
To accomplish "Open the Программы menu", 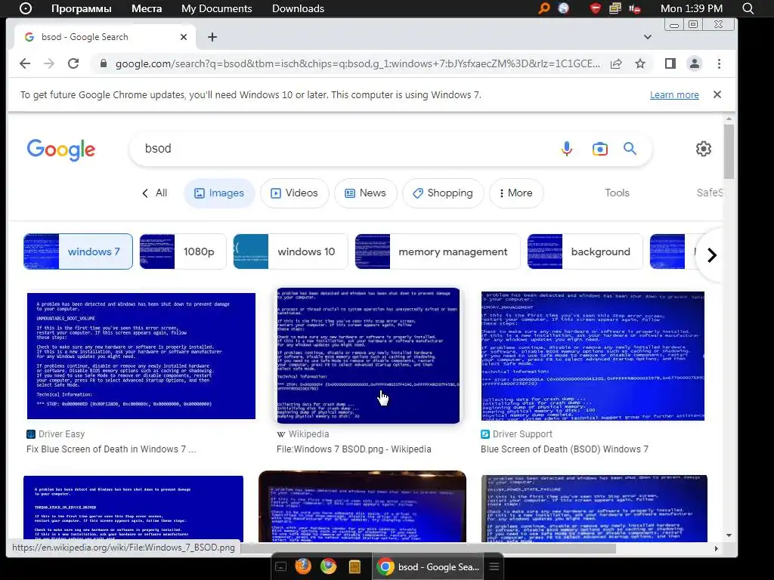I will point(82,8).
